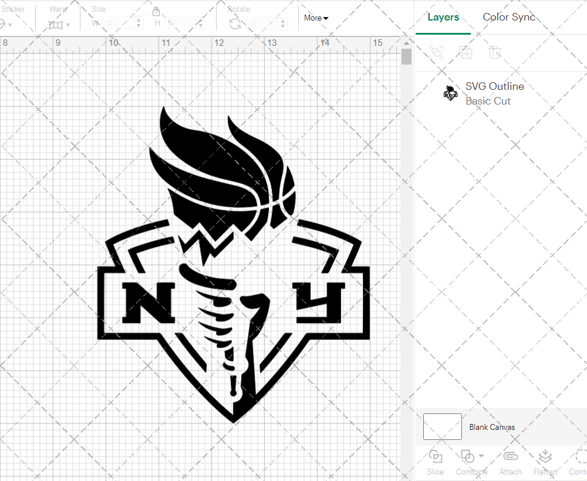Click the Layers tab
This screenshot has width=587, height=481.
[x=443, y=17]
